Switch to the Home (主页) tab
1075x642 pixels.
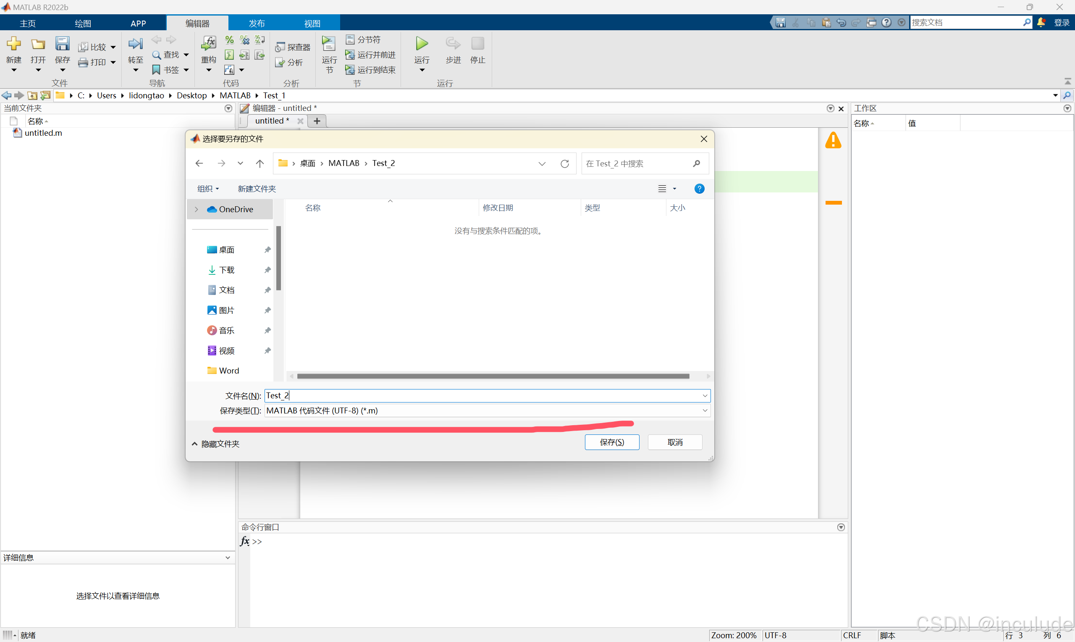click(x=28, y=24)
